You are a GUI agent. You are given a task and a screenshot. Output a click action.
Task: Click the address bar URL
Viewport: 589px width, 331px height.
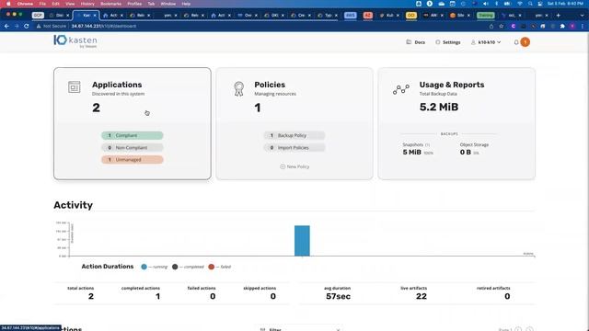point(104,27)
